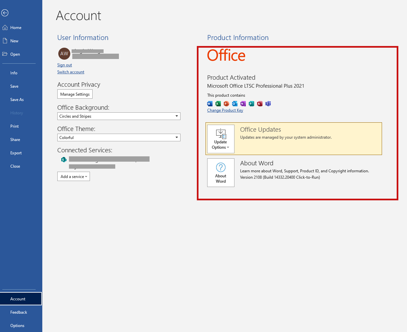Viewport: 407px width, 332px height.
Task: Go to the Save As menu item
Action: (17, 100)
